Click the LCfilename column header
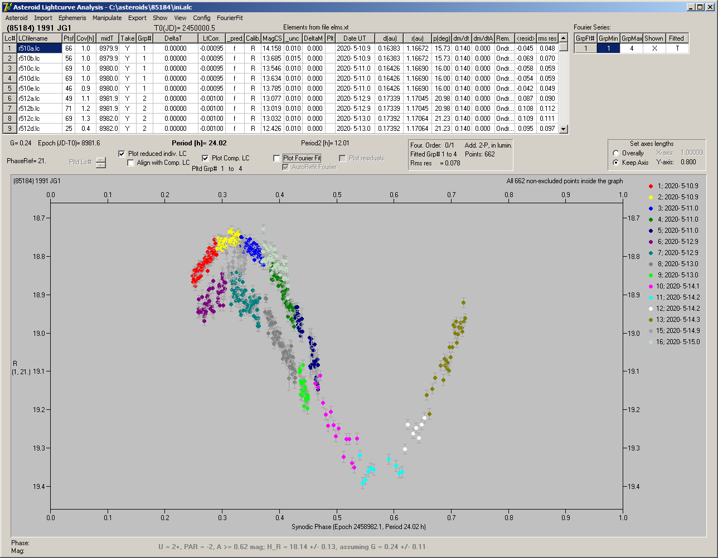The height and width of the screenshot is (558, 718). click(40, 38)
